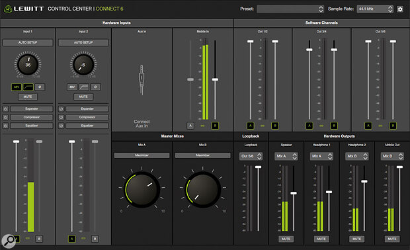Toggle Input 2 equalizer power icon
This screenshot has height=250, width=410.
pos(61,126)
